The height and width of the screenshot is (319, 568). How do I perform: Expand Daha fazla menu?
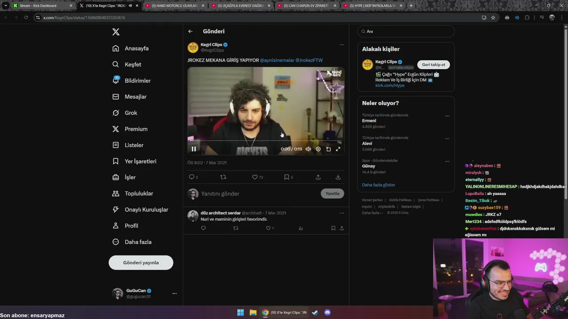[x=132, y=242]
